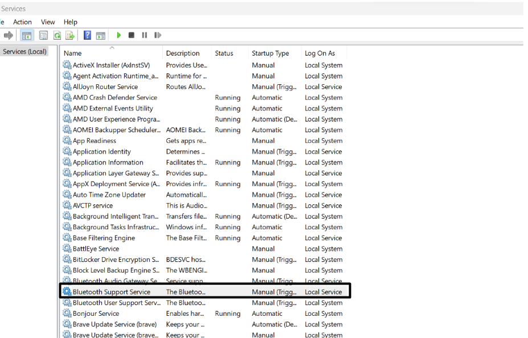Sort by the Status column header
Screen dimensions: 528x338
(224, 53)
